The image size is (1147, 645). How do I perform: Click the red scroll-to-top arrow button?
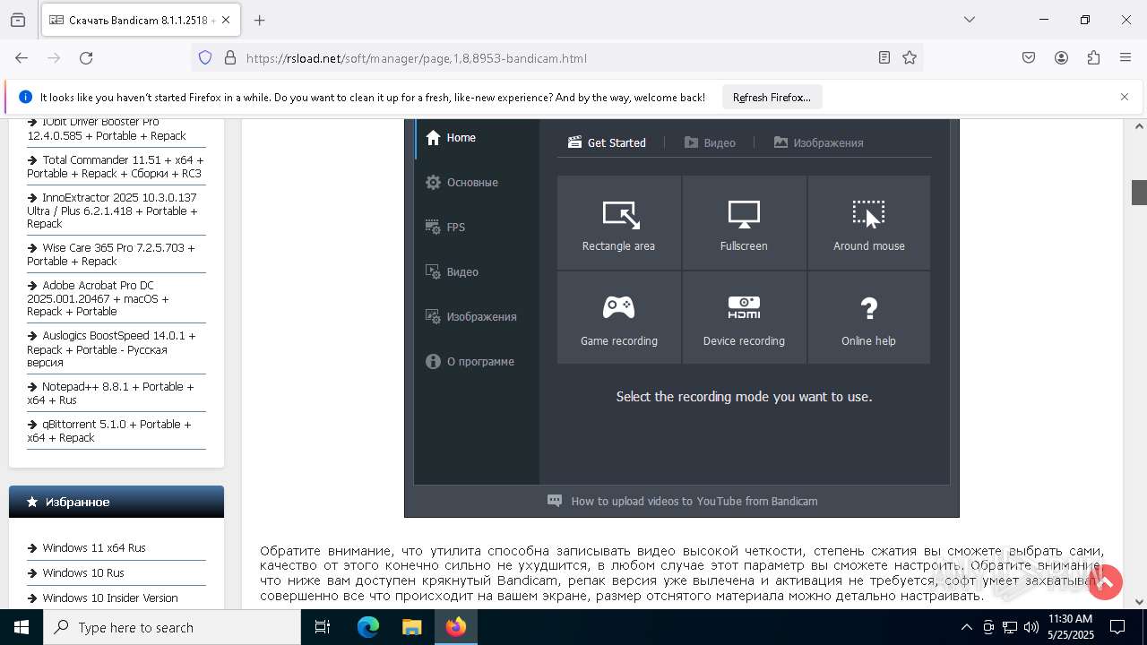1105,582
